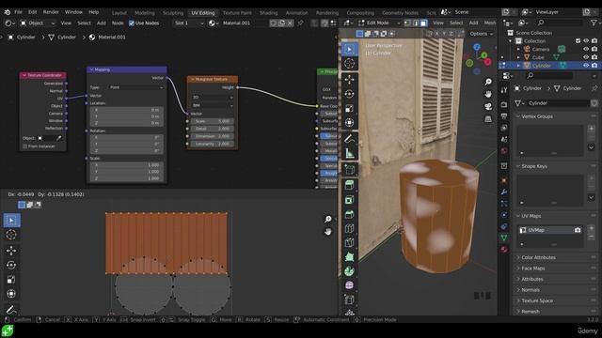Screen dimensions: 602x338
Task: Open the Edit Mode dropdown
Action: click(379, 23)
